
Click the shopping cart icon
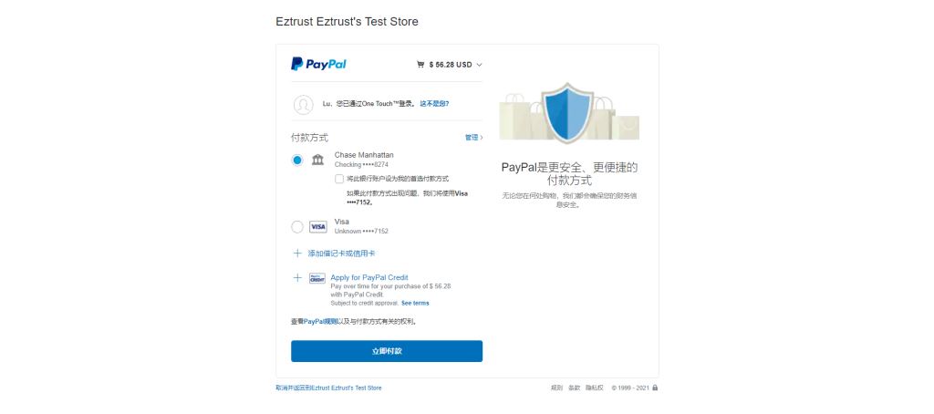[420, 65]
